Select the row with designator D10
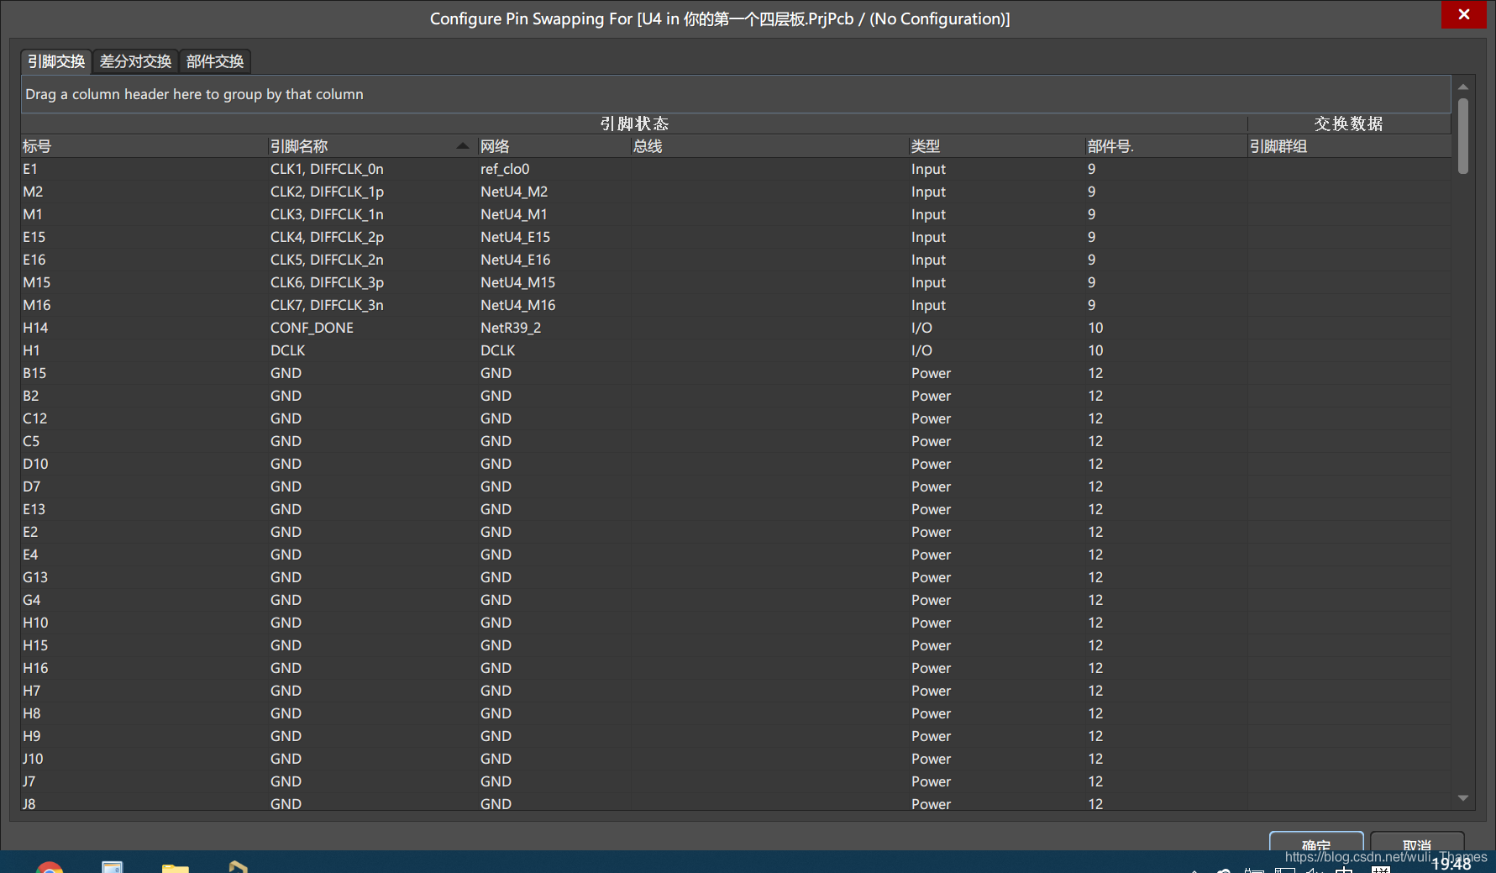Viewport: 1496px width, 873px height. click(736, 464)
